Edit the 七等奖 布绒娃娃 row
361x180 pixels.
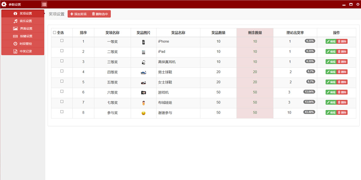[331, 102]
